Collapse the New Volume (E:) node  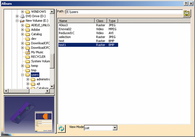point(17,21)
